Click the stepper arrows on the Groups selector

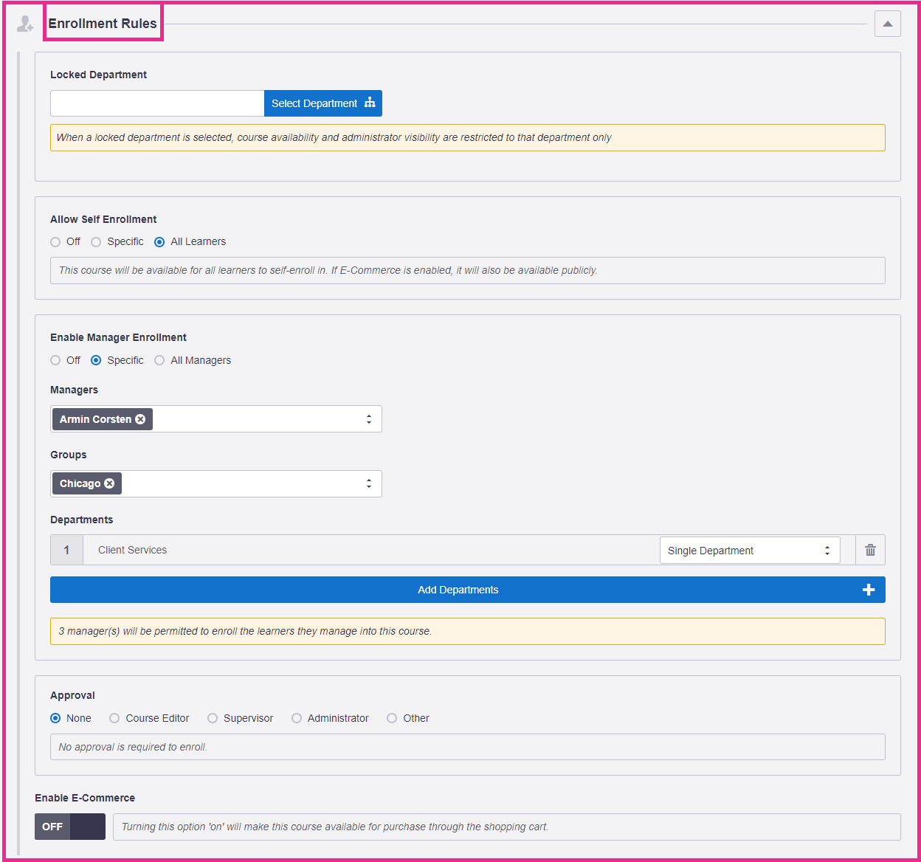click(x=369, y=483)
